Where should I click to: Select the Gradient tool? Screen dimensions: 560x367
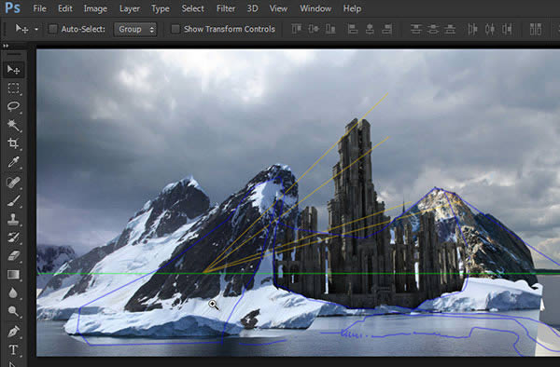pos(14,274)
